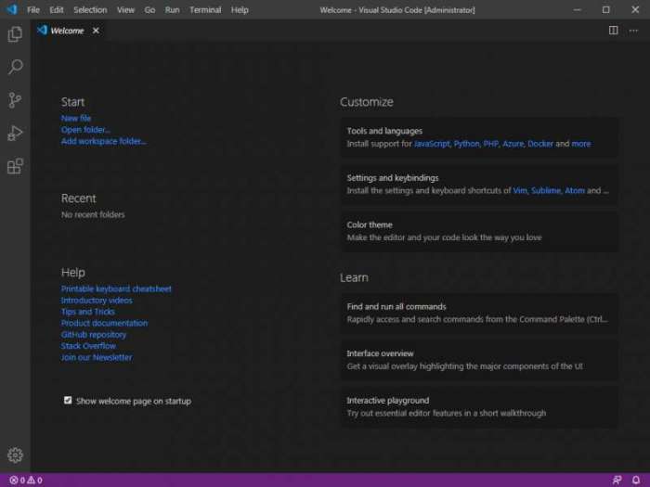Screen dimensions: 650x487
Task: Open notifications bell in status bar
Action: pos(636,480)
